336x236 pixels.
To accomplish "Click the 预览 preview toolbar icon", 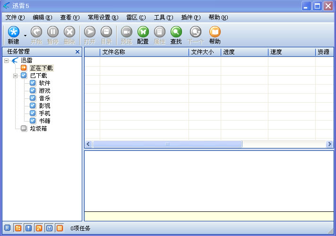I will click(x=127, y=32).
